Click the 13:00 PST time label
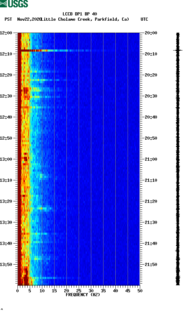Viewport: 193px width, 313px height. click(x=6, y=159)
